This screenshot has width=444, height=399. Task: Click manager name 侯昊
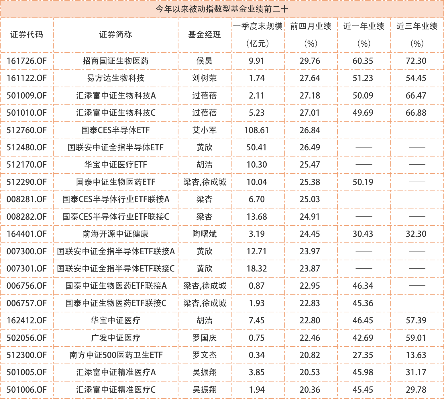click(205, 61)
